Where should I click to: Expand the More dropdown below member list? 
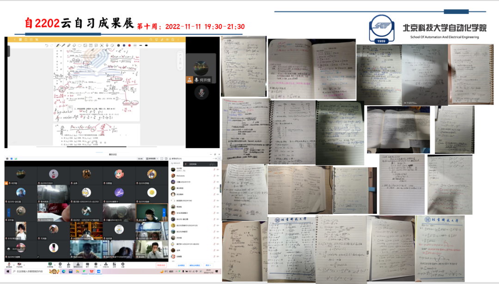coord(208,266)
